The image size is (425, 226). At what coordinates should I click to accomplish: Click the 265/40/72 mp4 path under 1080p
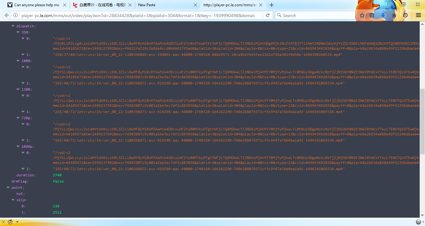[199, 169]
